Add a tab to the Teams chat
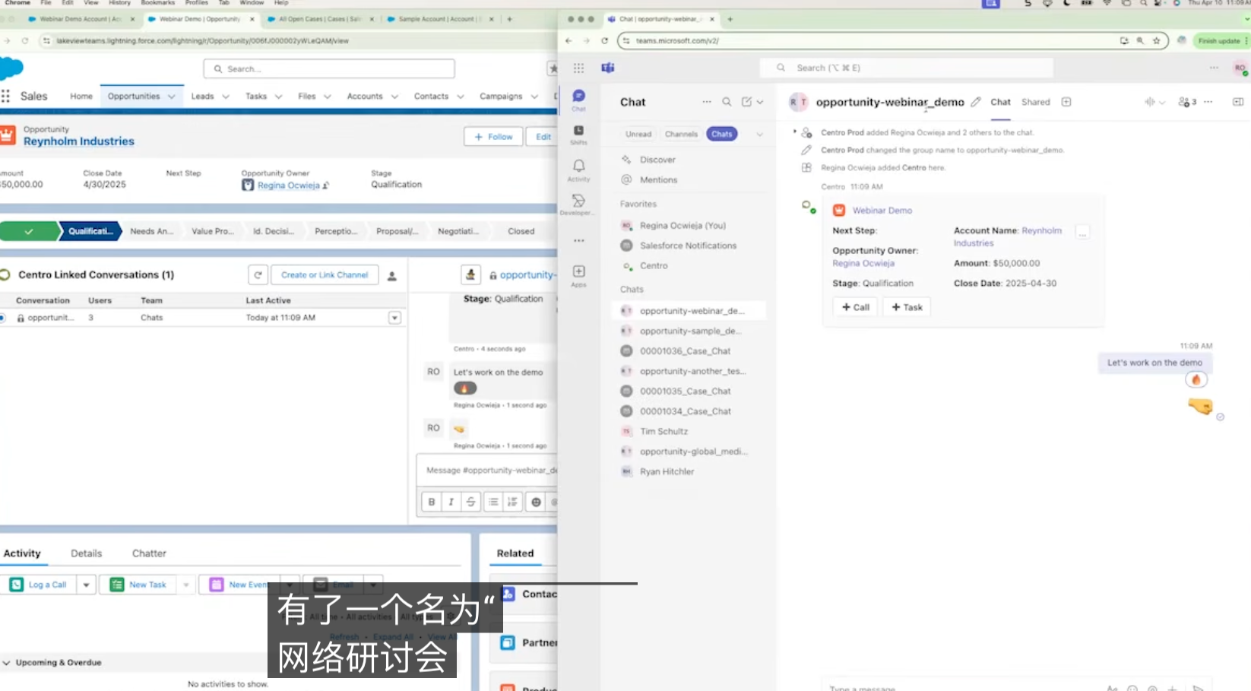 click(x=1066, y=102)
